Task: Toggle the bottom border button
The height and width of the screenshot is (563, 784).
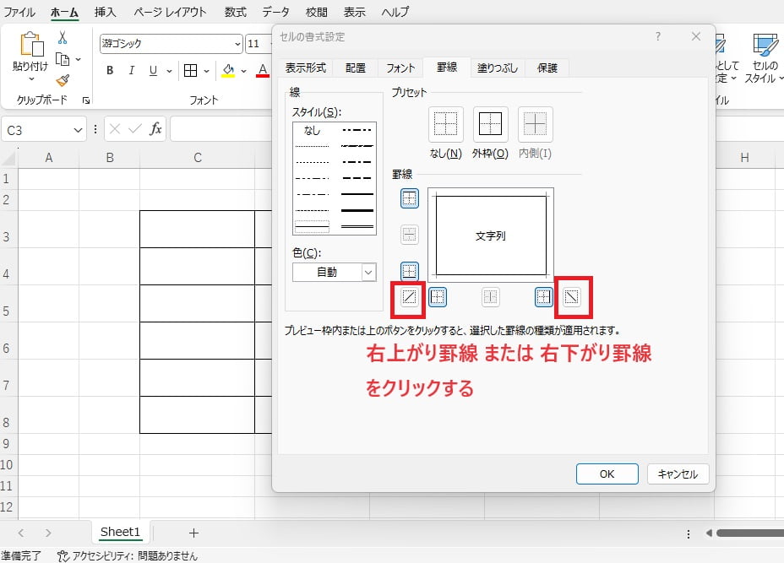Action: 409,271
